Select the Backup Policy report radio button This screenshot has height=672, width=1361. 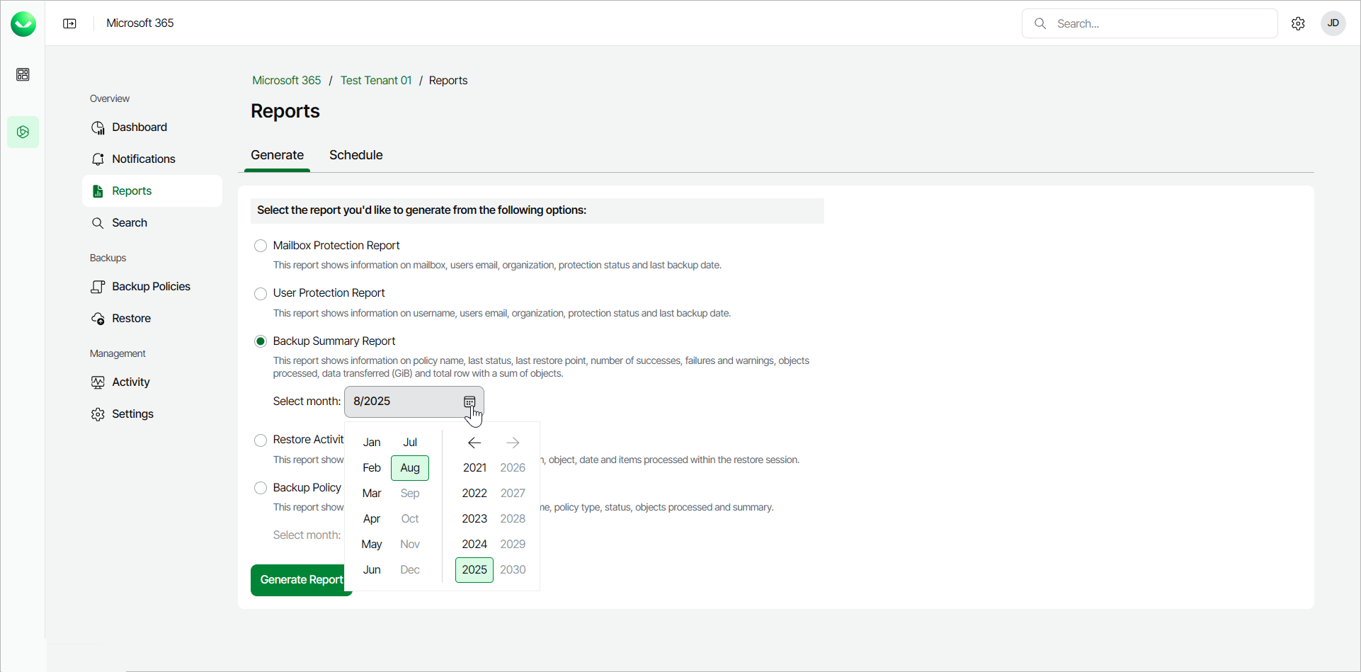tap(261, 488)
